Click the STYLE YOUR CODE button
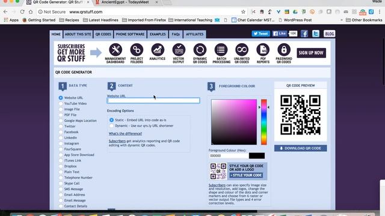This screenshot has width=385, height=216. [x=246, y=175]
